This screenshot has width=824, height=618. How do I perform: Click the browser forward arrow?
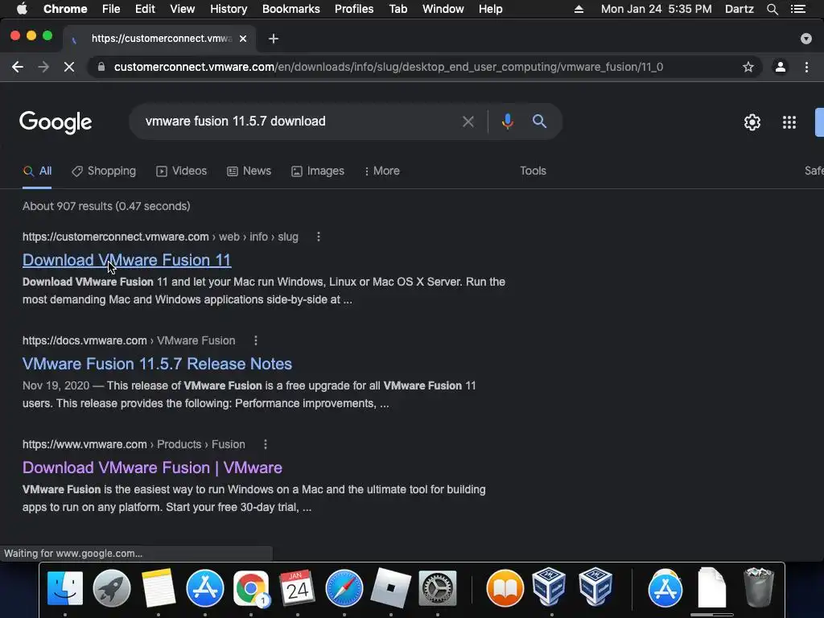43,67
